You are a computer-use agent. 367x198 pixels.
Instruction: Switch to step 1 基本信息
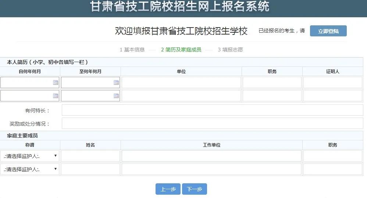click(132, 50)
